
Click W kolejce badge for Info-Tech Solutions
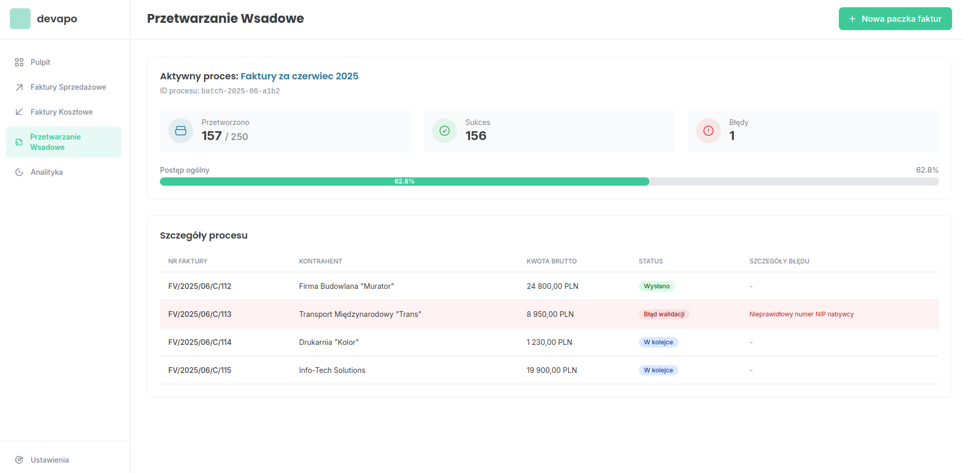click(658, 370)
